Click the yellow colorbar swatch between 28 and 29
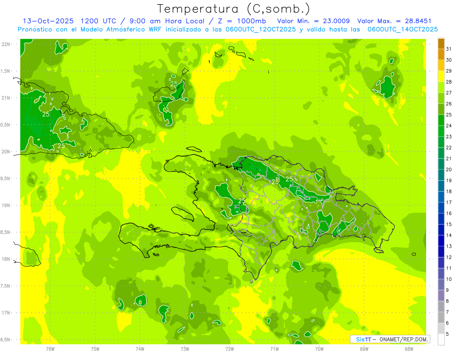459x354 pixels. pos(441,76)
